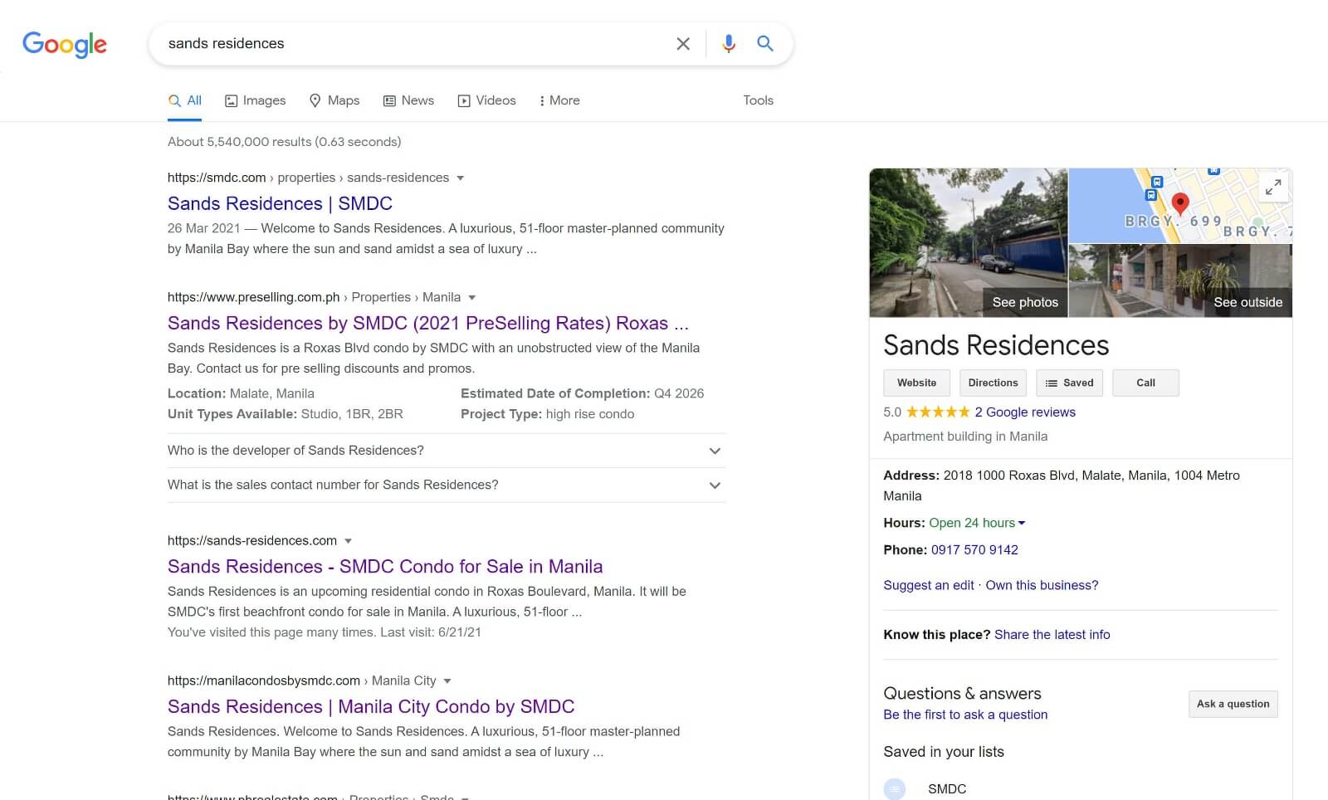Click the https://smdc.com breadcrumb URL
The height and width of the screenshot is (800, 1328).
click(217, 178)
